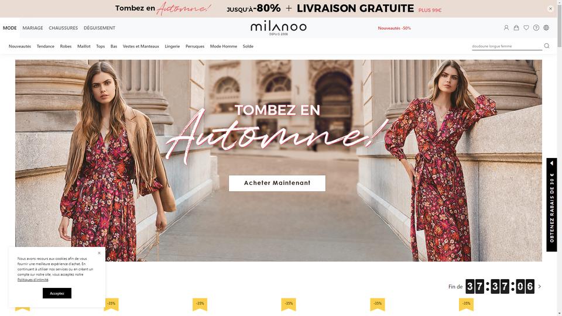The image size is (562, 316).
Task: Expand the 30 € discount side tab
Action: coord(551,205)
